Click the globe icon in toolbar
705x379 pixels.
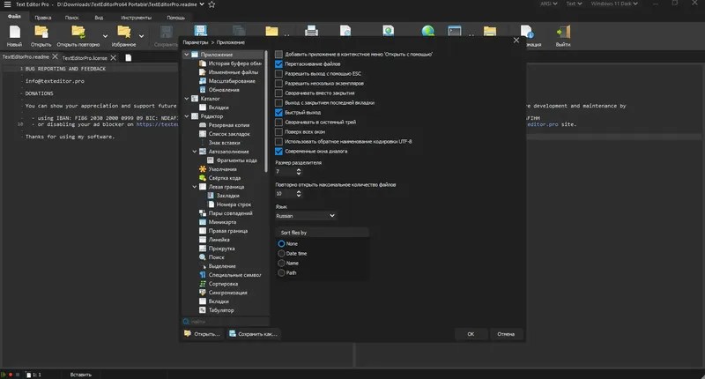428,31
